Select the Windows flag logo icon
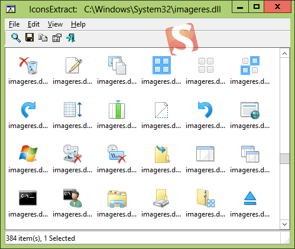 (28, 153)
